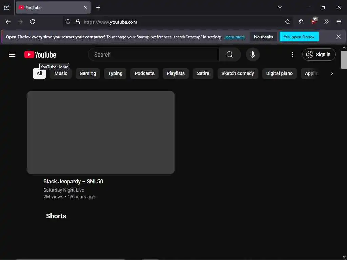Reload the current YouTube page
This screenshot has width=347, height=260.
click(33, 22)
